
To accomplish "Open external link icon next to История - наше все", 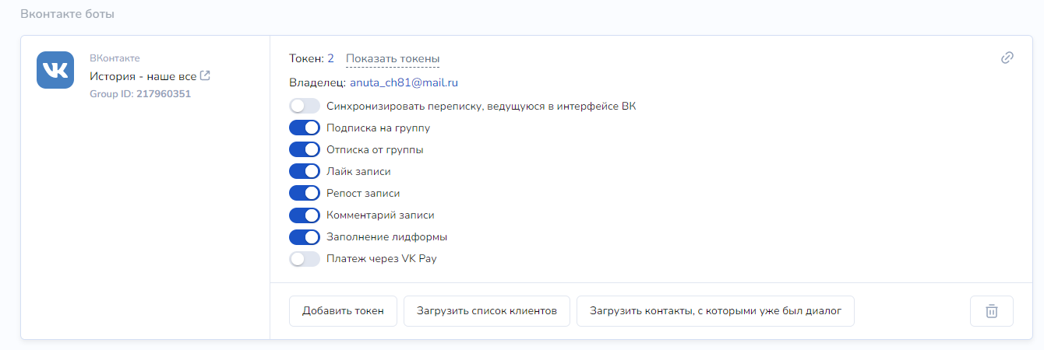I will click(205, 76).
